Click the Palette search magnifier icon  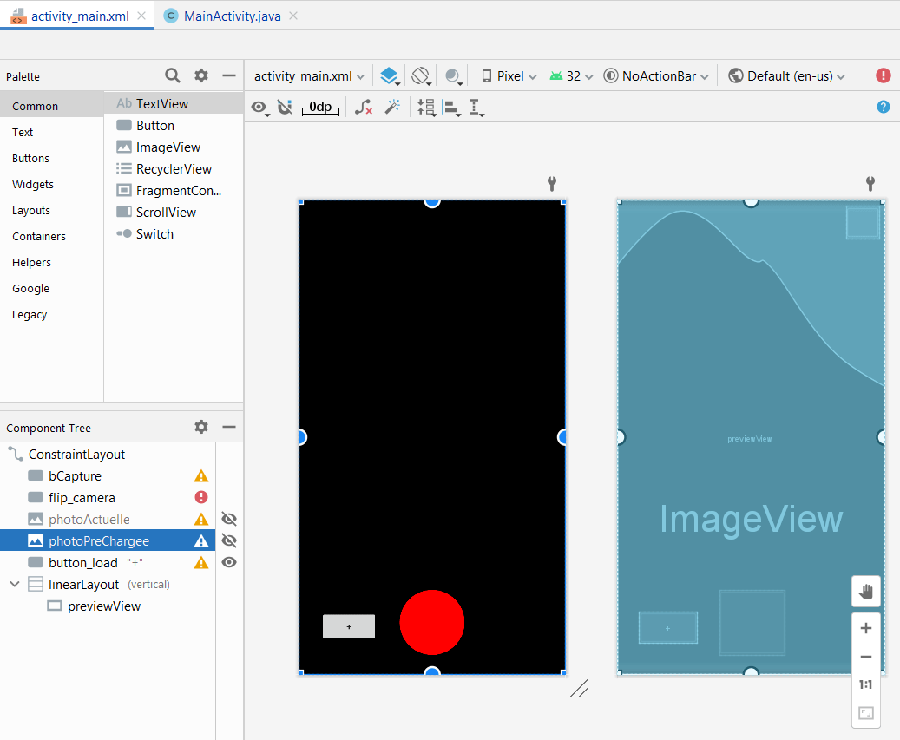pyautogui.click(x=173, y=75)
